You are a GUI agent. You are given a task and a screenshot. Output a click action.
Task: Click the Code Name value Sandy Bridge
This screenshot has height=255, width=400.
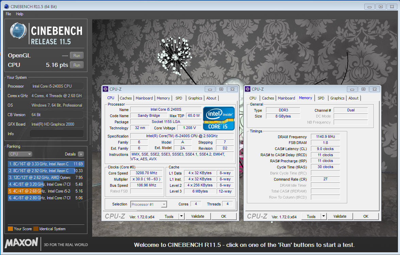click(x=149, y=116)
